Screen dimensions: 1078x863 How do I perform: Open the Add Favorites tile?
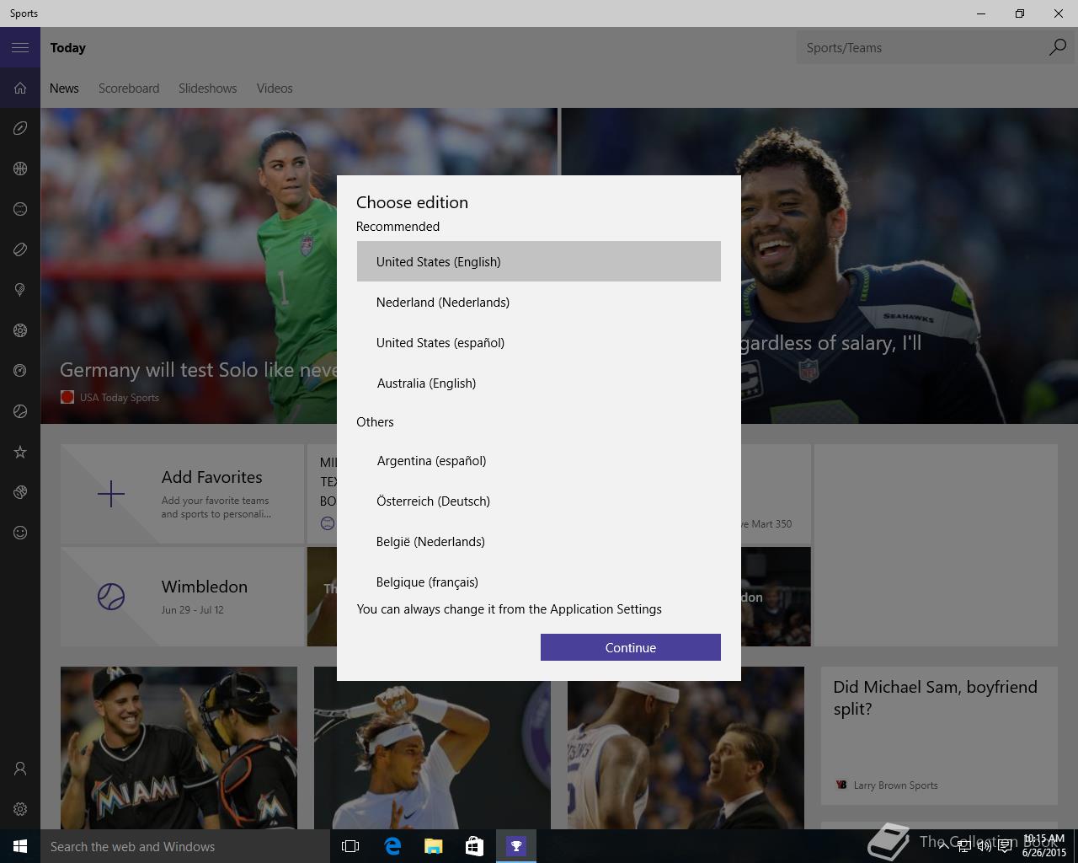182,494
